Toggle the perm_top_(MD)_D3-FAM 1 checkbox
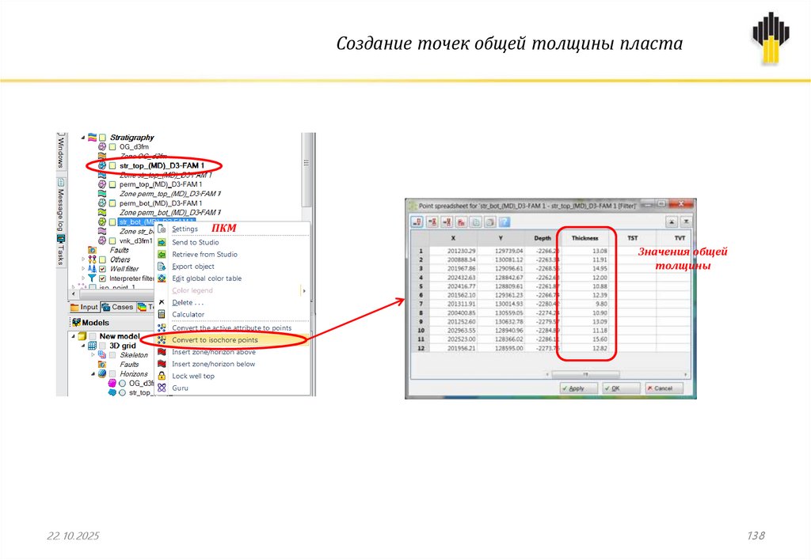This screenshot has height=560, width=811. click(x=112, y=184)
